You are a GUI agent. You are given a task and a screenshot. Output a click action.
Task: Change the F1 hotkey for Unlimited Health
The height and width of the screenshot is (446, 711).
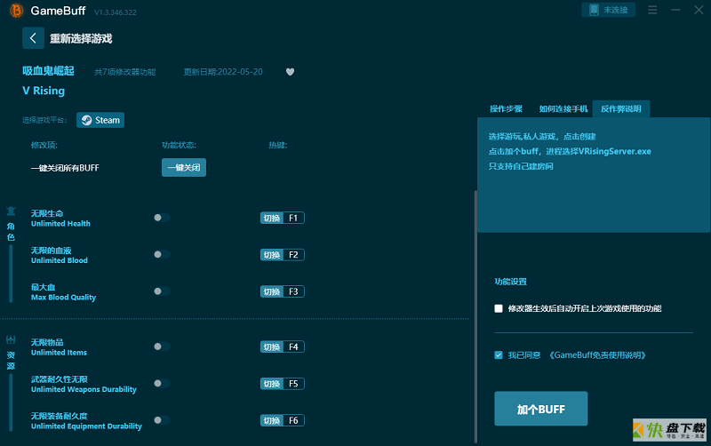tap(282, 218)
